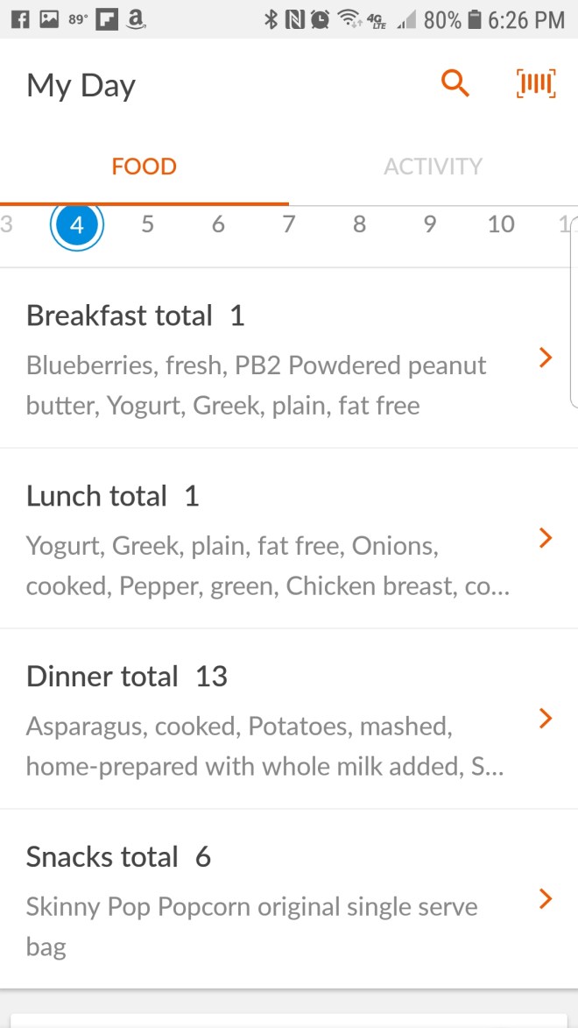Tap the battery icon in status bar
The height and width of the screenshot is (1028, 578).
click(x=474, y=19)
